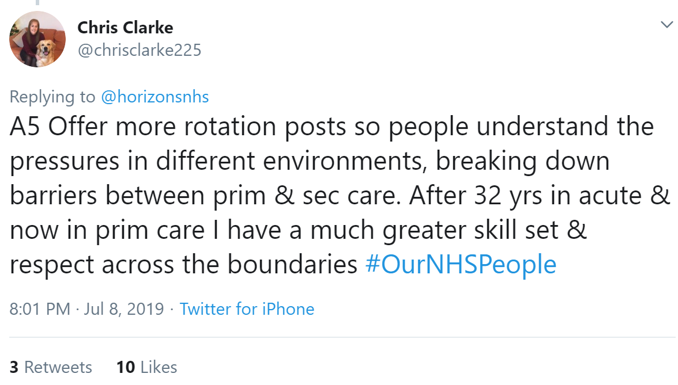Open the Chris Clarke display name

pos(126,28)
